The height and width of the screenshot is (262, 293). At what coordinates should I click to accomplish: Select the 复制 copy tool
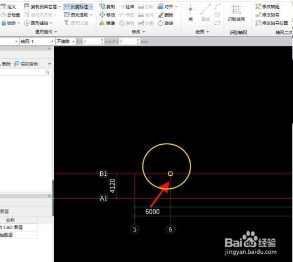pos(107,6)
